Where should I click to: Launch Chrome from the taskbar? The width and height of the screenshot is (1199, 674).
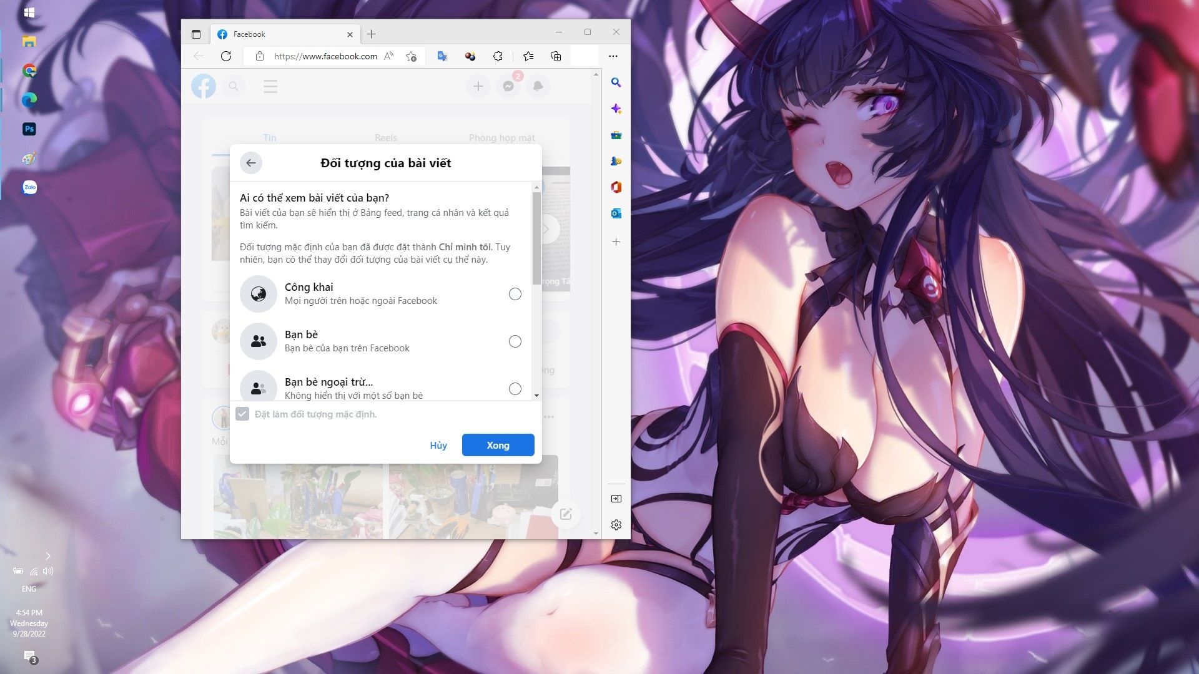(x=29, y=71)
